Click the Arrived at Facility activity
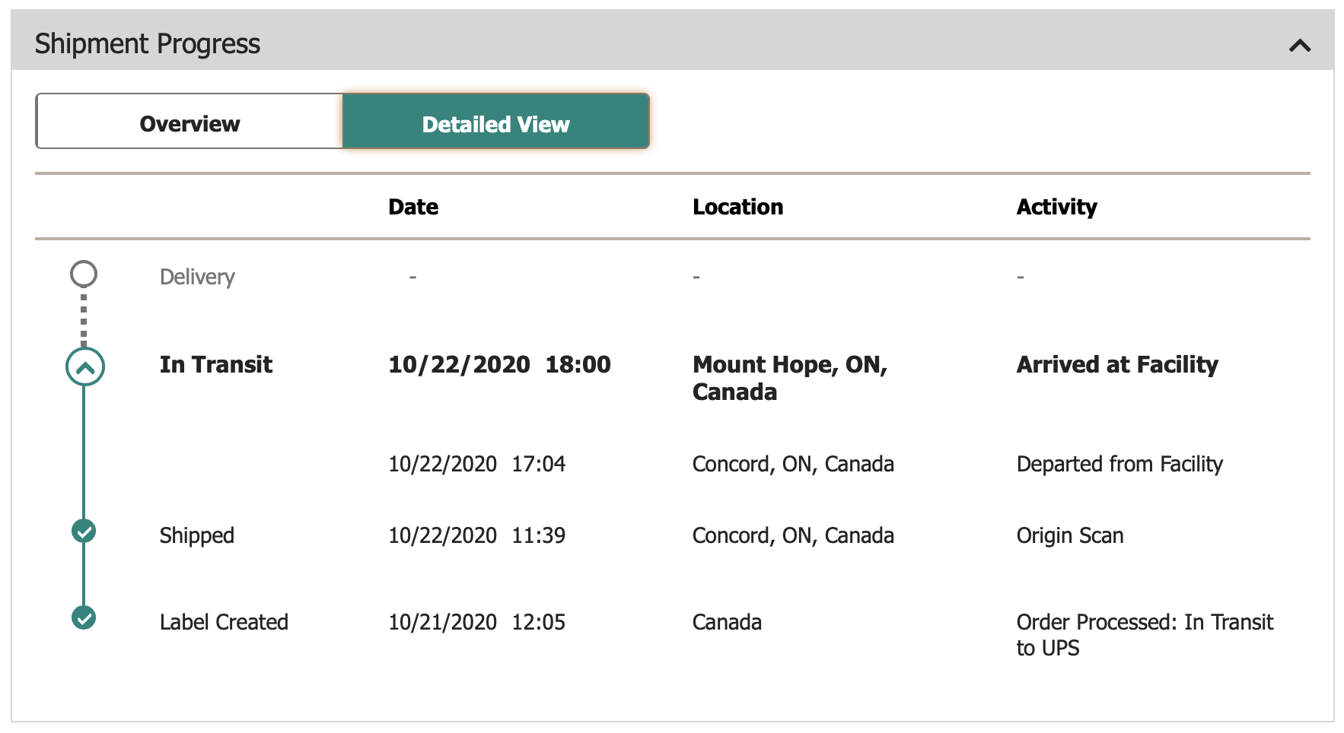 [1117, 365]
